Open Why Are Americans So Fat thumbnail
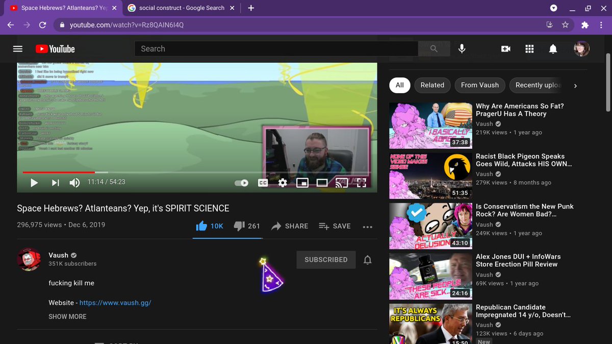The width and height of the screenshot is (612, 344). [x=430, y=126]
